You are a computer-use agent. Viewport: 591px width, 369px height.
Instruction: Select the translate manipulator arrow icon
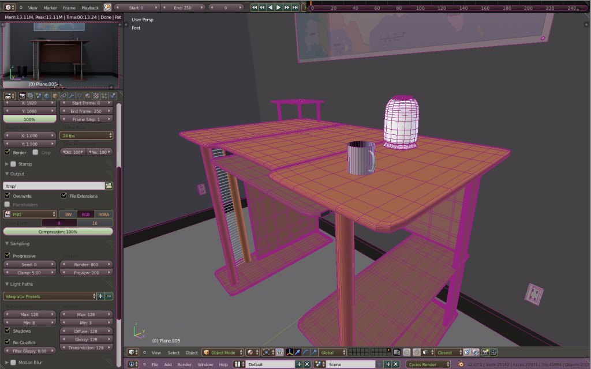297,352
